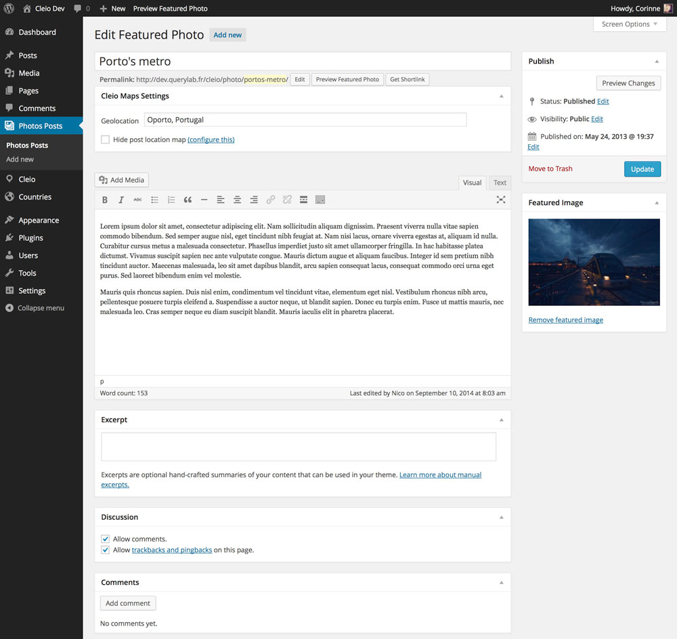Viewport: 677px width, 639px height.
Task: Click the Dashboard gauge icon
Action: tap(9, 32)
